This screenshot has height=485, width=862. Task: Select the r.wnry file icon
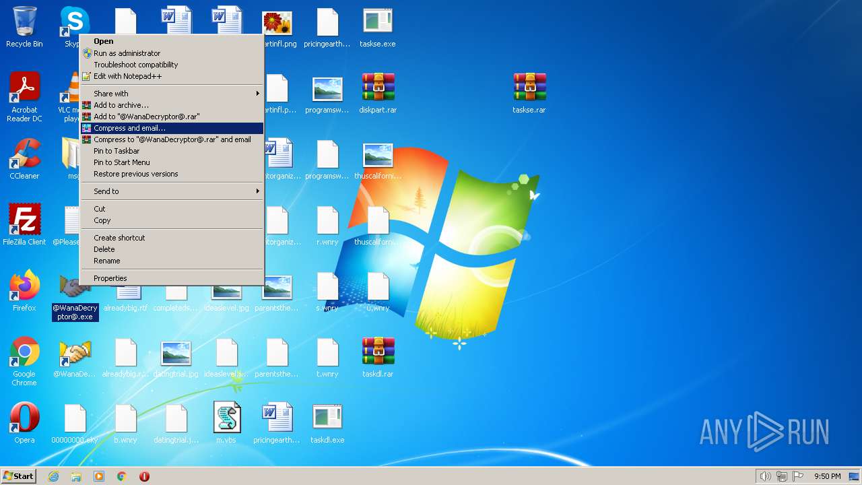pos(327,225)
